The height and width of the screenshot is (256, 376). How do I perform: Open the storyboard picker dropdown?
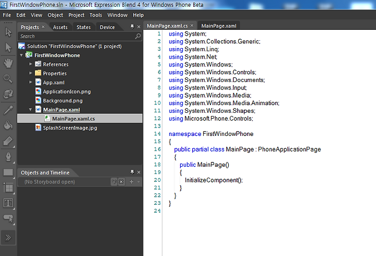[114, 182]
